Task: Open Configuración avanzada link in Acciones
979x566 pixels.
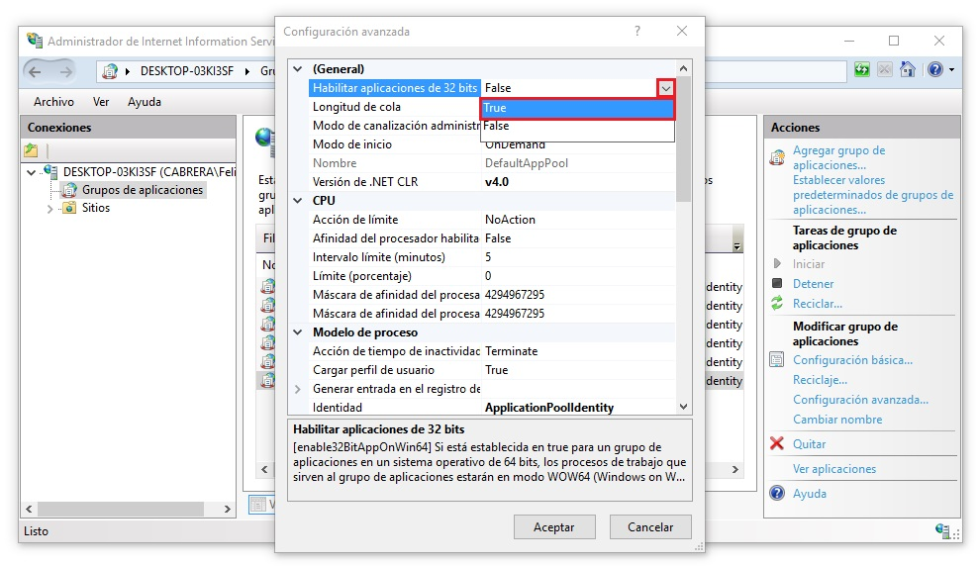Action: [860, 400]
